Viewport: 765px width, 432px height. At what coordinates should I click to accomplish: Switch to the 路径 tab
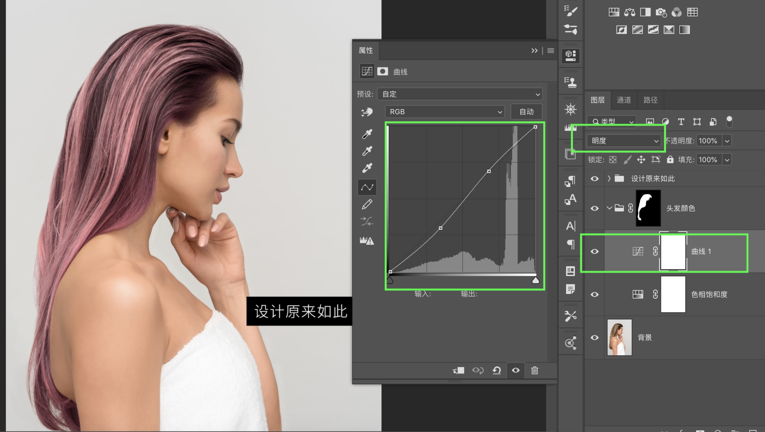(x=650, y=100)
